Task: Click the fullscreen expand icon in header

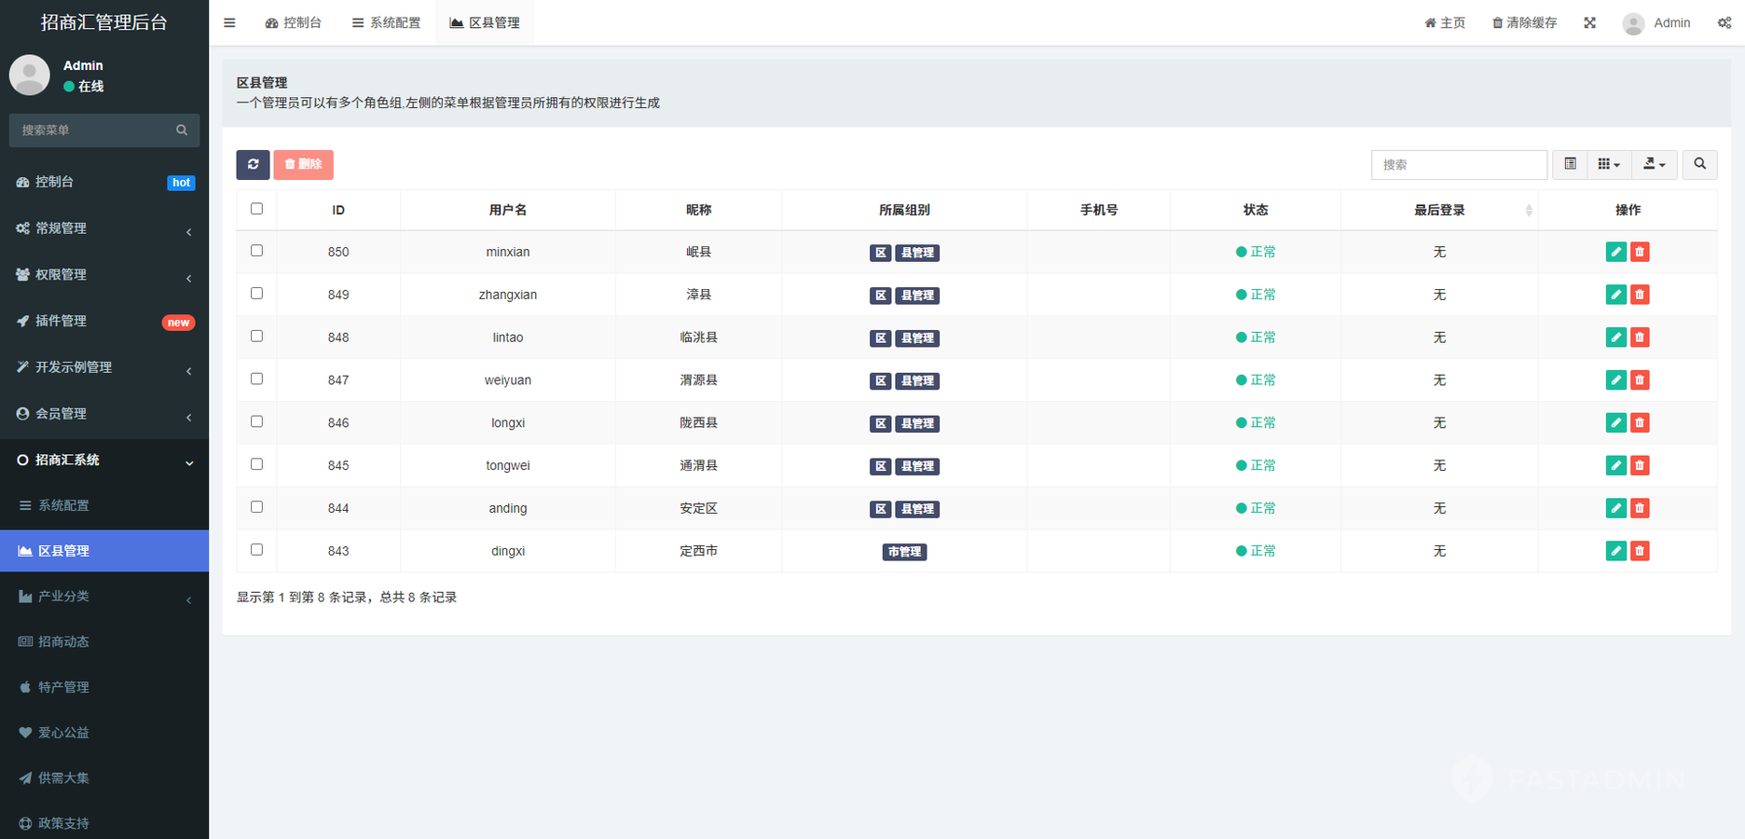Action: point(1589,22)
